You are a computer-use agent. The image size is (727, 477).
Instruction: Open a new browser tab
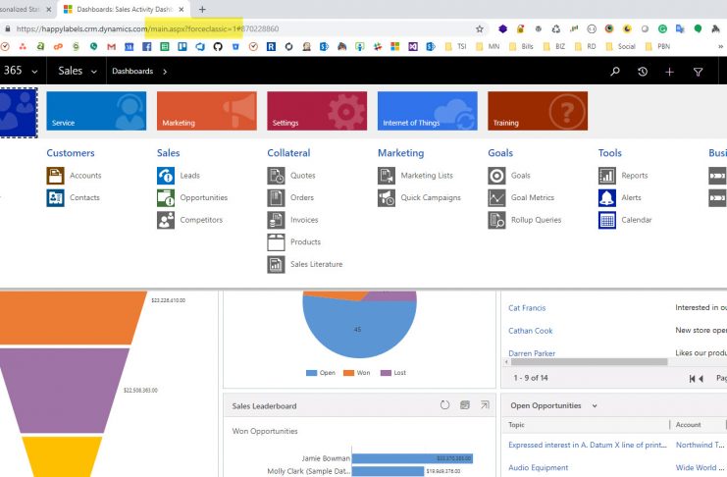point(202,9)
